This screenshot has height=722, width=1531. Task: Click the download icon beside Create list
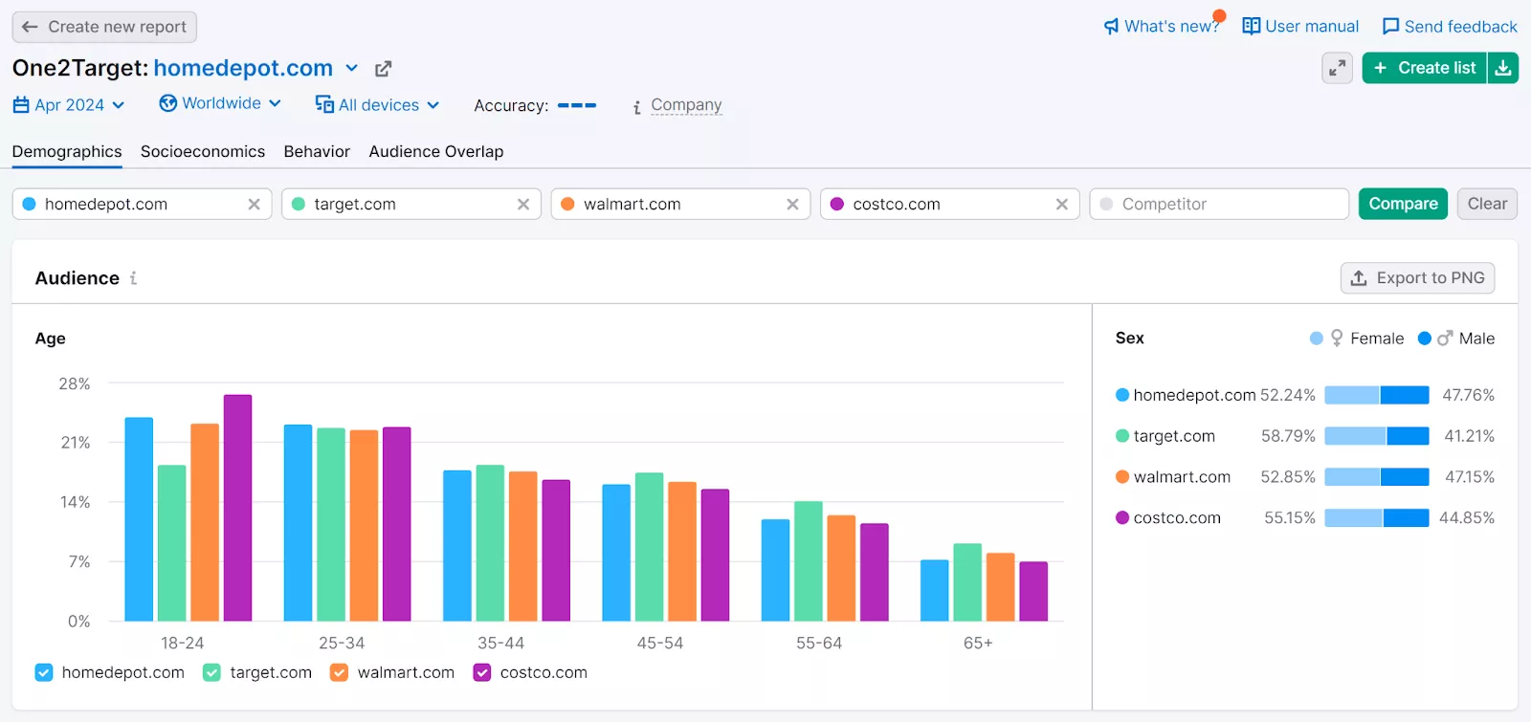click(1503, 68)
